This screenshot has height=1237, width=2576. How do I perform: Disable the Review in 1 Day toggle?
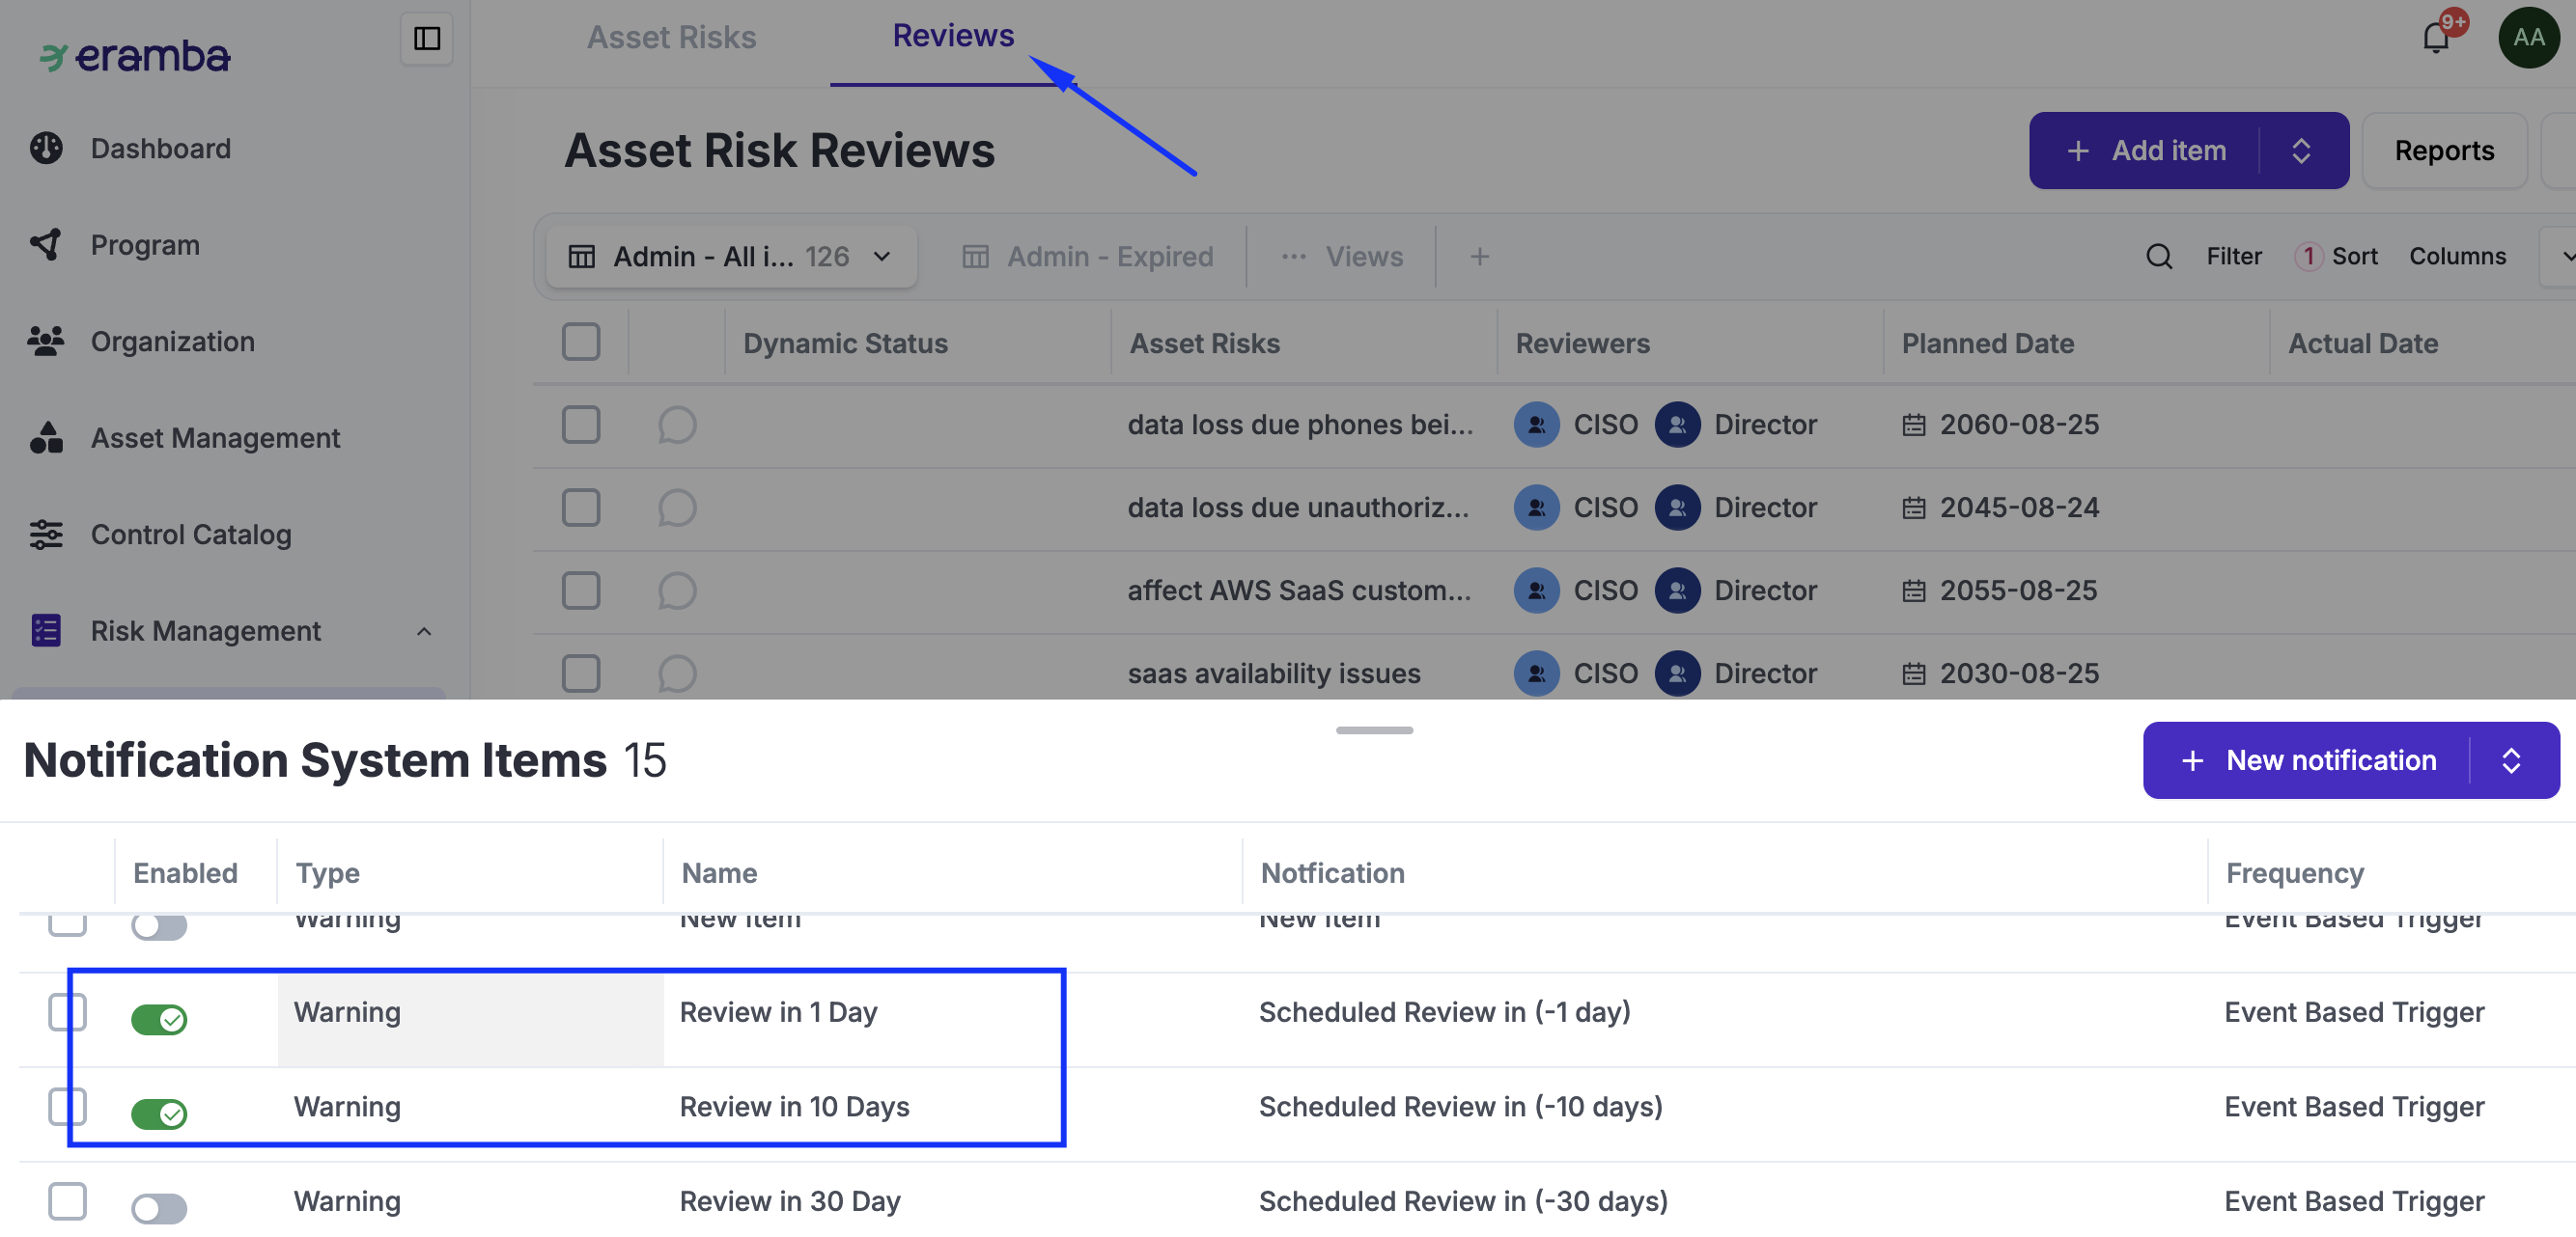(x=159, y=1019)
